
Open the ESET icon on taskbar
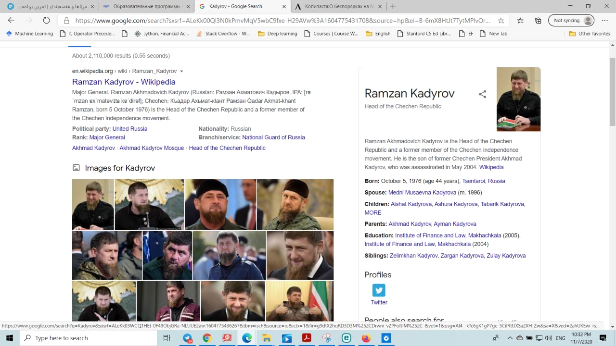(x=346, y=338)
